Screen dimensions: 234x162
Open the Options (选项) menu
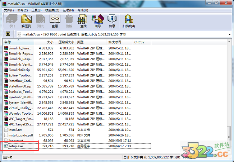pos(68,10)
